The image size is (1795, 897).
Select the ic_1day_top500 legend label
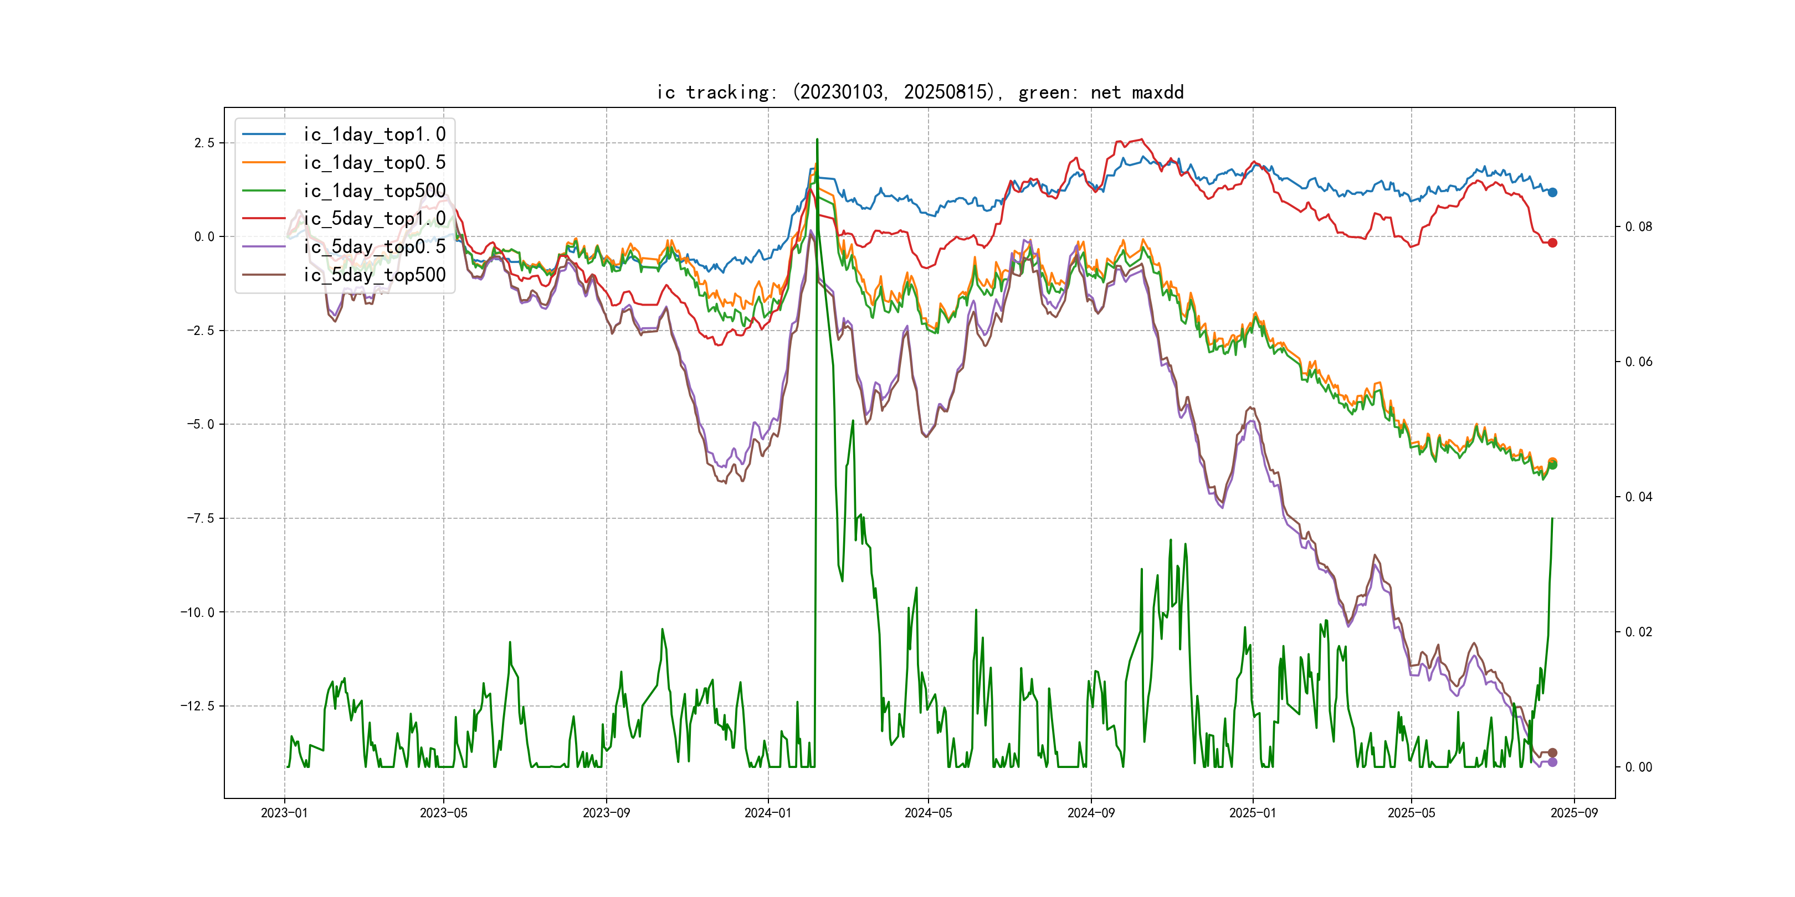374,191
